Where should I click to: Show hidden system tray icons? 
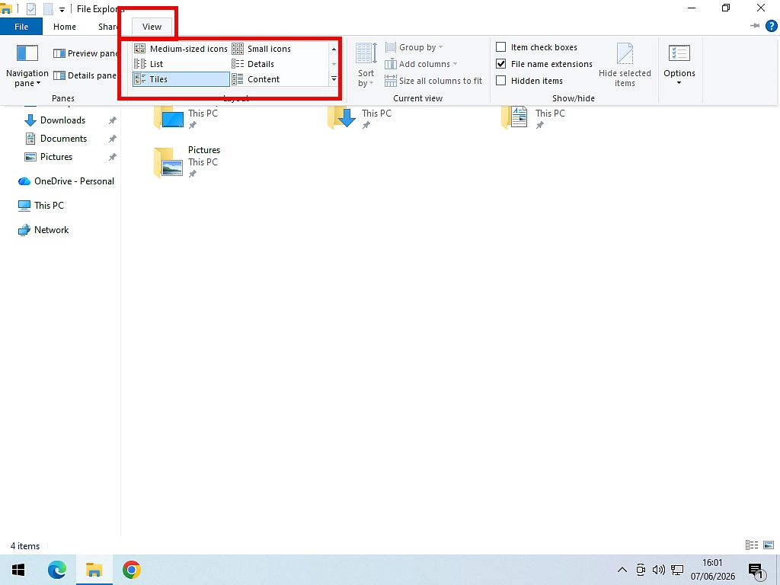[x=622, y=570]
